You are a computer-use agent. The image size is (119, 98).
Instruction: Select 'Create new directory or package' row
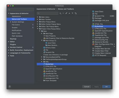pos(55,55)
